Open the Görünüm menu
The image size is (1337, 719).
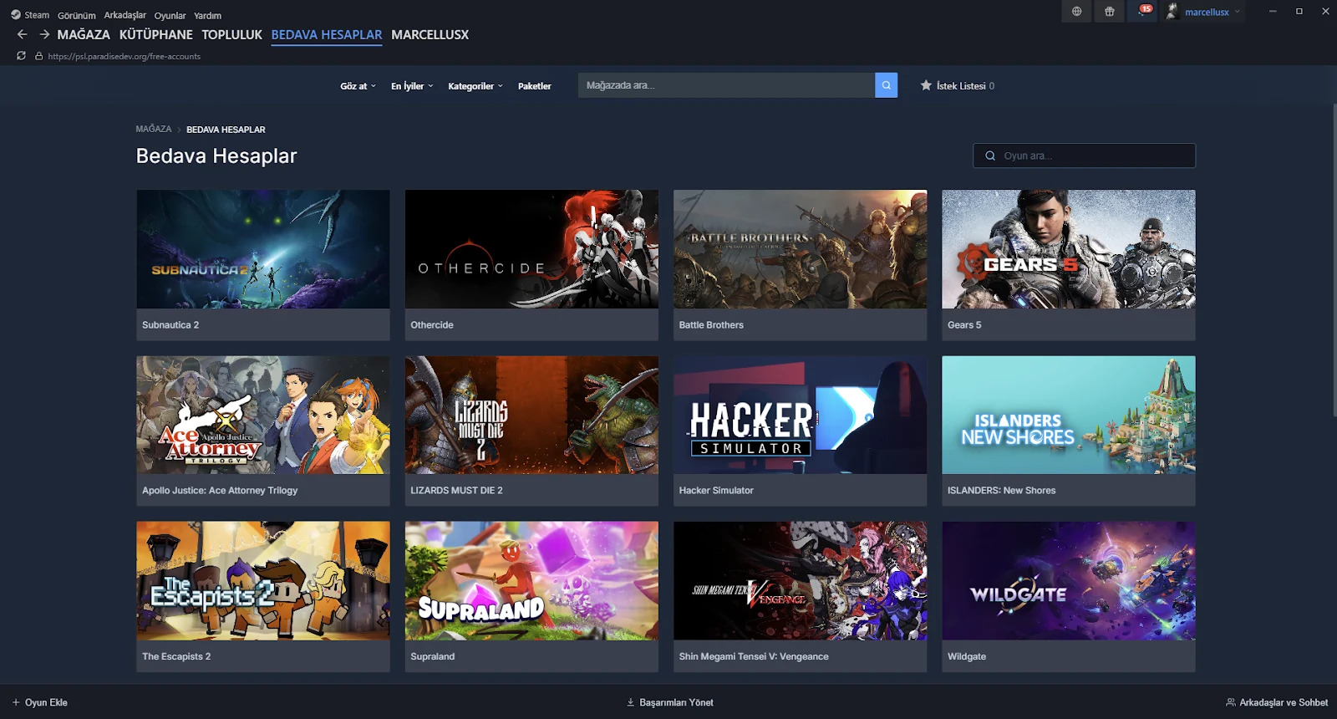(x=77, y=15)
